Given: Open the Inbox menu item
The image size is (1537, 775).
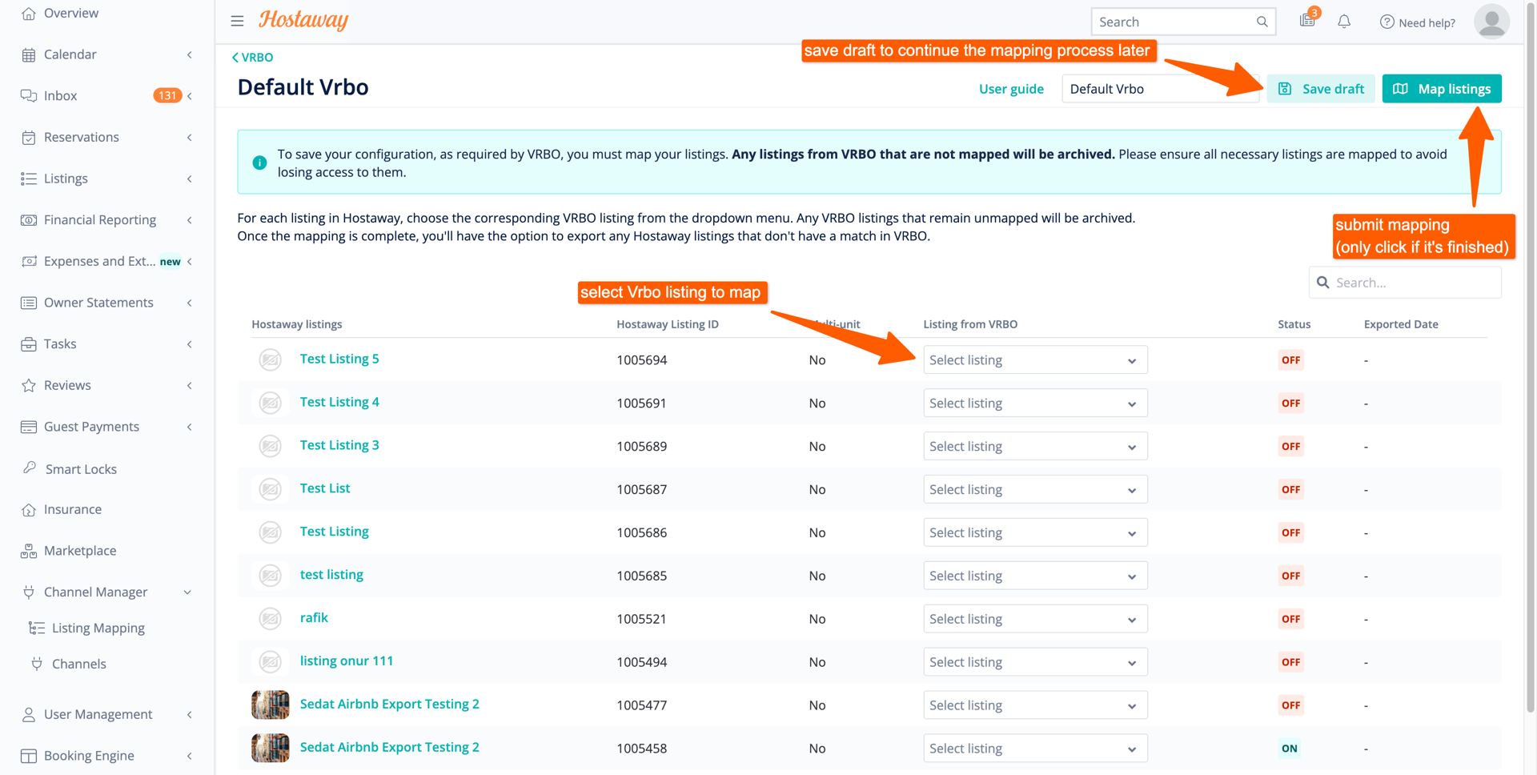Looking at the screenshot, I should [x=60, y=96].
